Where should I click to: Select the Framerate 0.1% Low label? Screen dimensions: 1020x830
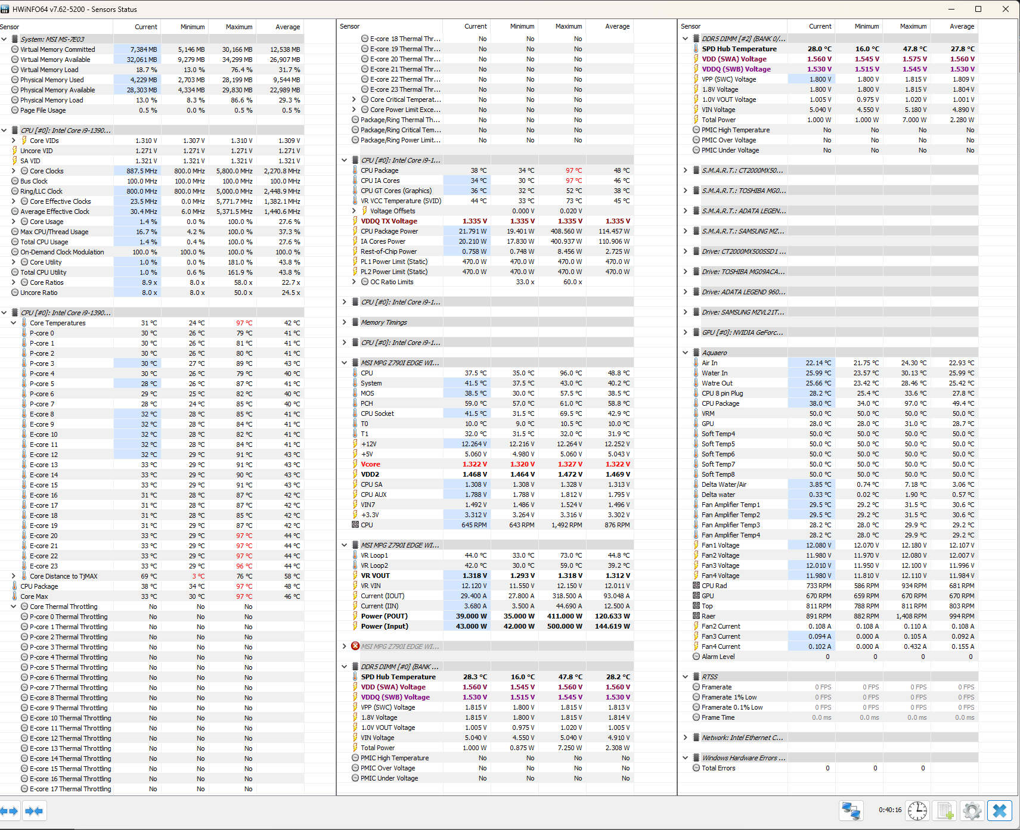click(732, 707)
